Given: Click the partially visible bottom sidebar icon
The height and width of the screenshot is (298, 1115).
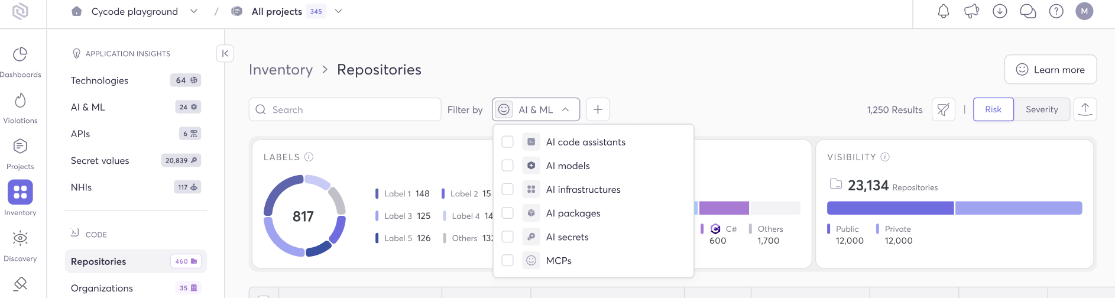Looking at the screenshot, I should [20, 284].
